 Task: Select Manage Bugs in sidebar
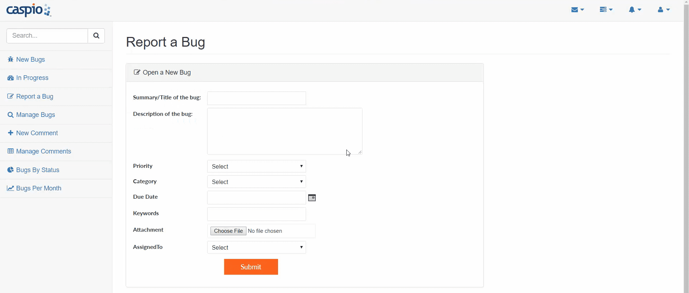coord(36,115)
